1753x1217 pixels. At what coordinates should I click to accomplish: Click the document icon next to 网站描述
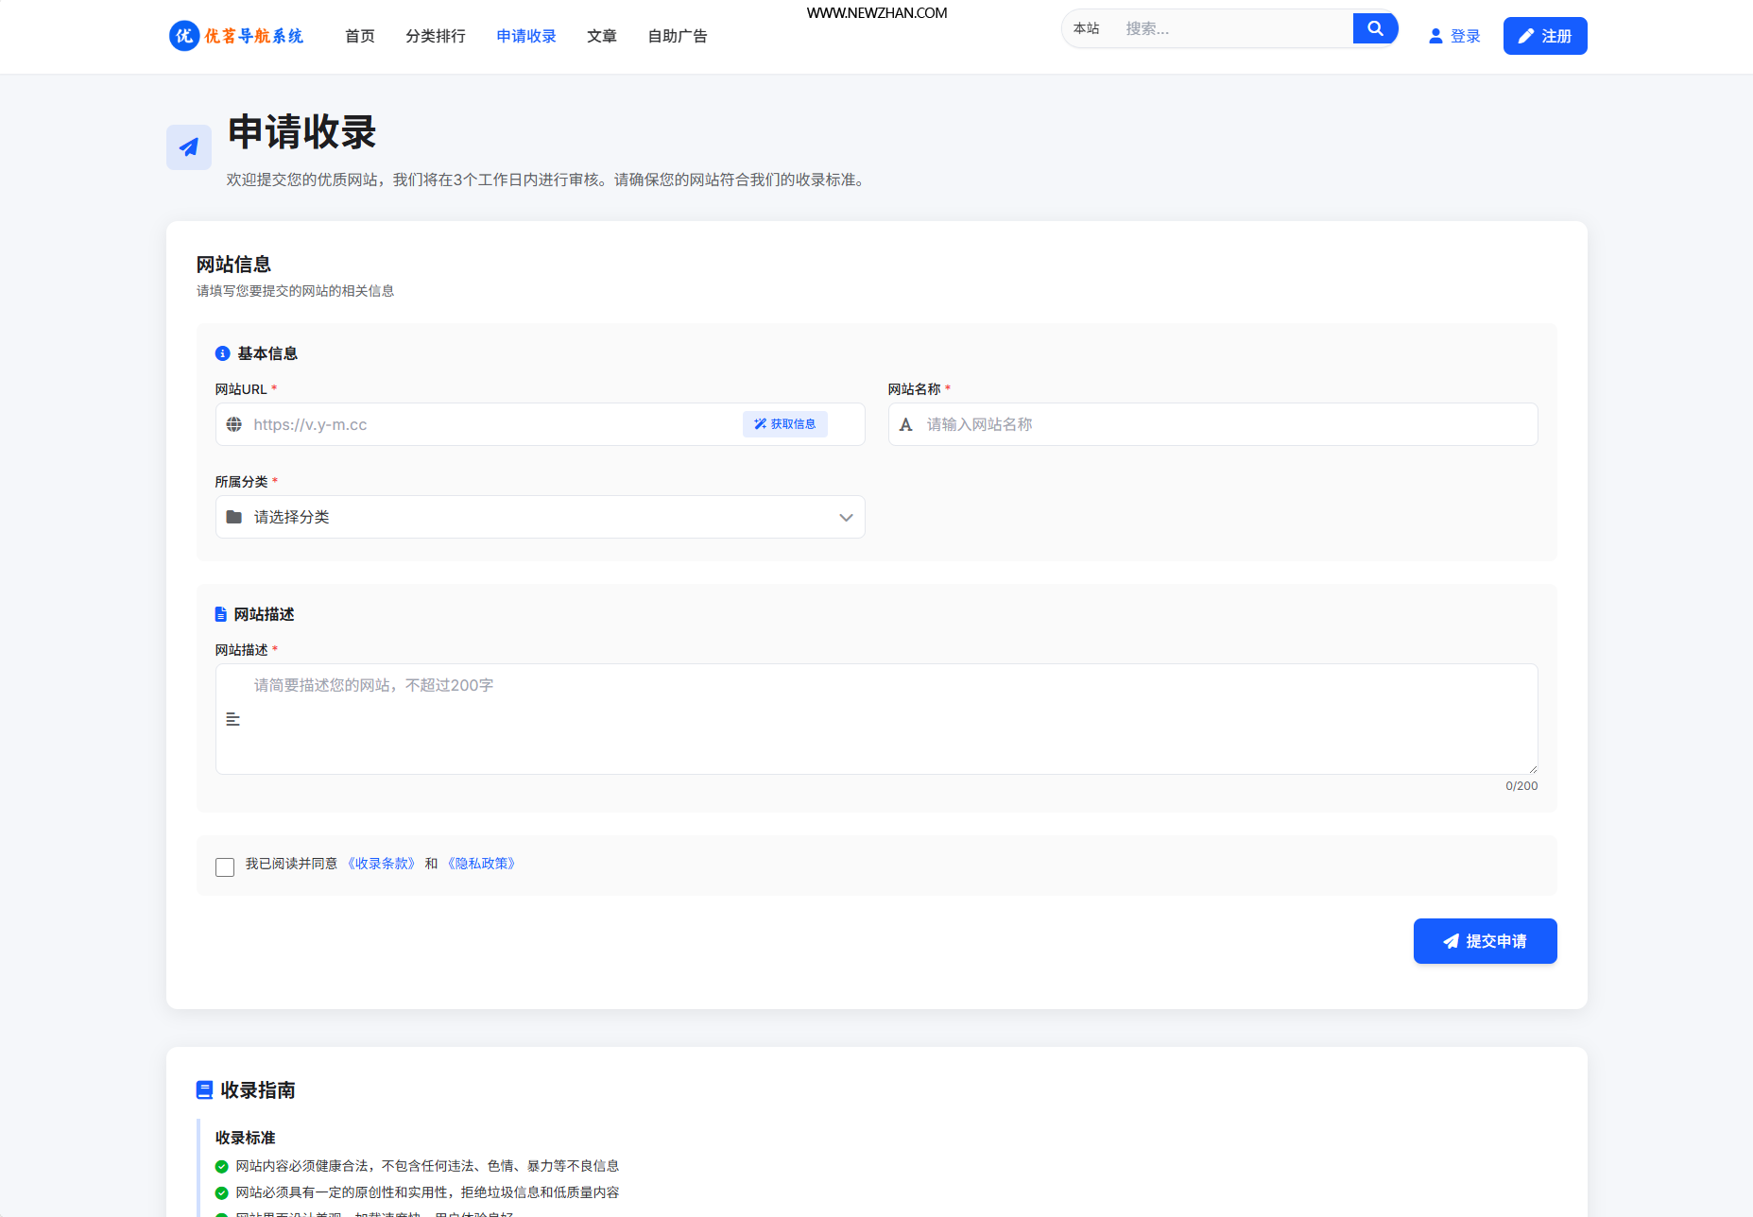[x=221, y=614]
